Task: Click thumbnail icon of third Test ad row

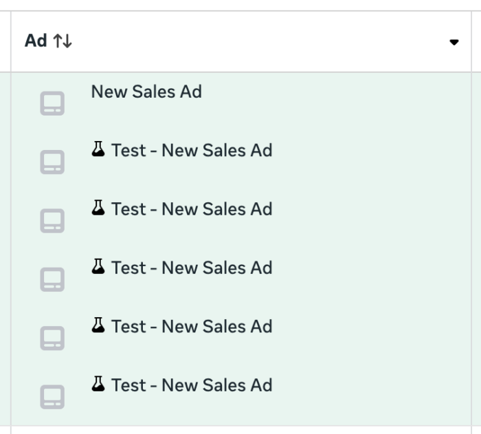Action: click(x=52, y=279)
